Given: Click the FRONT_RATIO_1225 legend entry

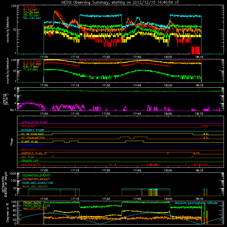Looking at the screenshot, I should (37, 206).
